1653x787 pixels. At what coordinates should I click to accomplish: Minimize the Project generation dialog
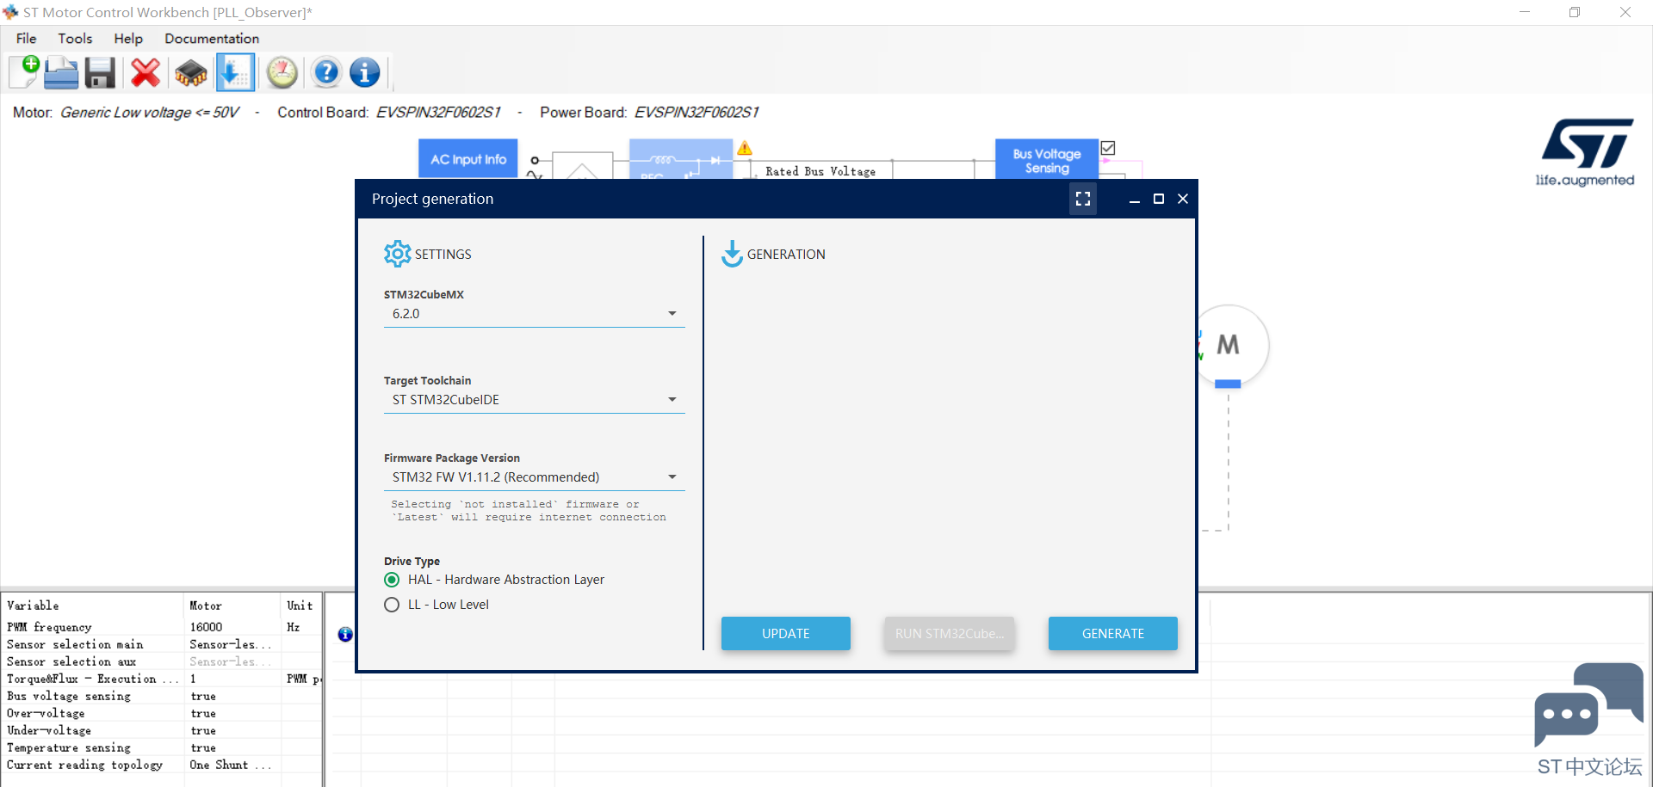[1135, 199]
